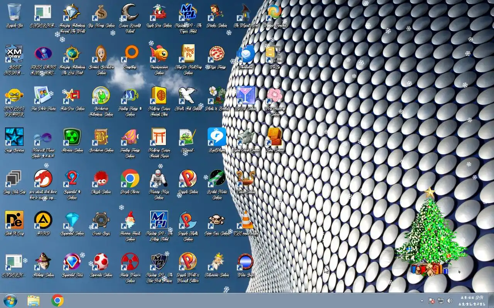Open Mystery PI The New York Fortune

(x=159, y=262)
